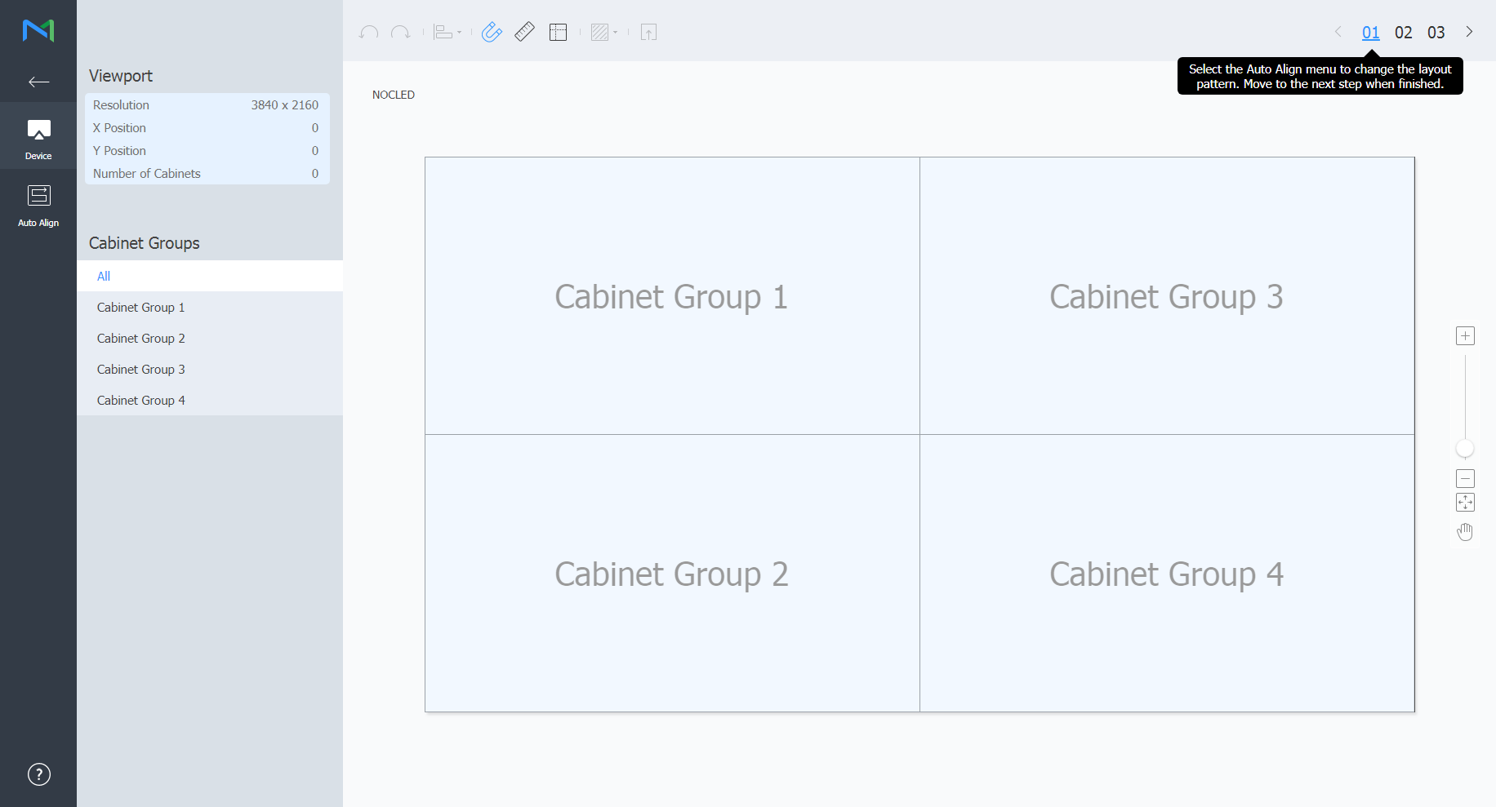Open the align objects dropdown

pos(447,33)
